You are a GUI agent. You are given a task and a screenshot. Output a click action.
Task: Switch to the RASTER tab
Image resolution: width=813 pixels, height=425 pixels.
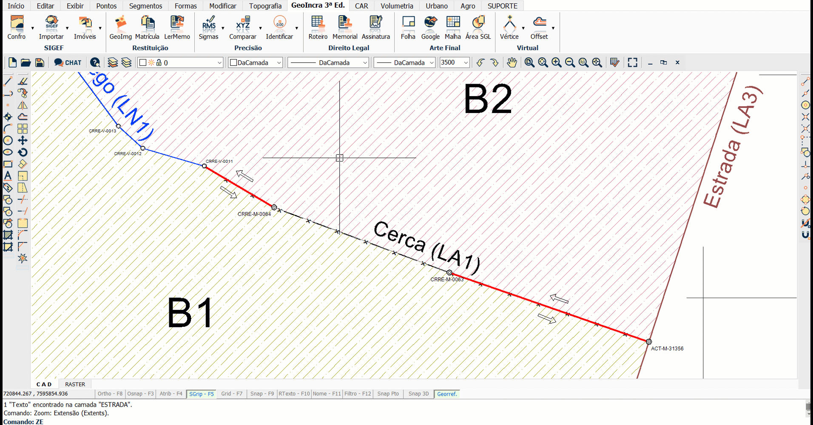coord(75,384)
